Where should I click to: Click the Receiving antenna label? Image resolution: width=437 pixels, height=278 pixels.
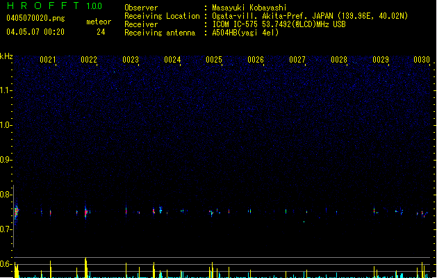point(160,33)
